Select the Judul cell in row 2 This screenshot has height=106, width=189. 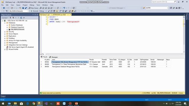tap(70, 64)
